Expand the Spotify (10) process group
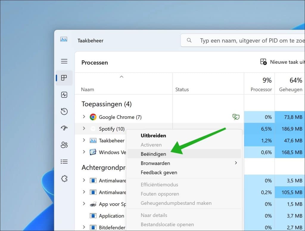Image resolution: width=305 pixels, height=231 pixels. pos(84,128)
